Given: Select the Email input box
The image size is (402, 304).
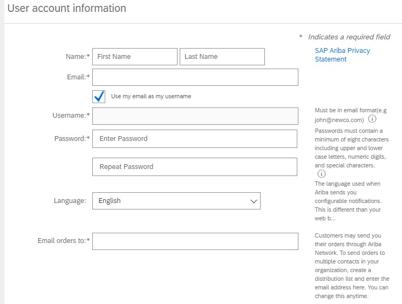Looking at the screenshot, I should 195,77.
